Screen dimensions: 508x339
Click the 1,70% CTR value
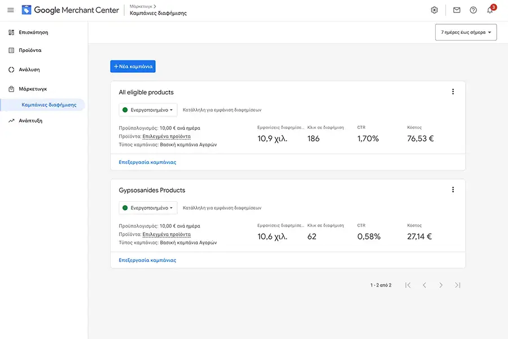[368, 138]
